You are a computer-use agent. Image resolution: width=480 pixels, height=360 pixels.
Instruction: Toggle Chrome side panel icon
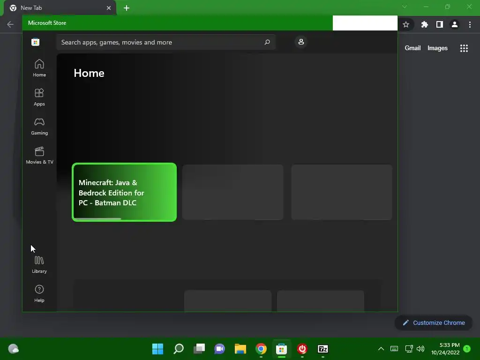click(440, 24)
